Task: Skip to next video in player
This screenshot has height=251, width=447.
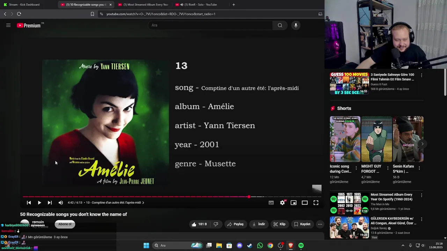Action: [x=50, y=203]
